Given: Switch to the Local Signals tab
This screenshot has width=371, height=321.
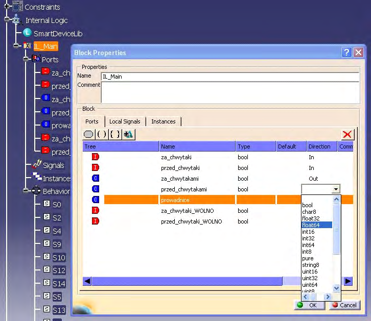Looking at the screenshot, I should (125, 121).
